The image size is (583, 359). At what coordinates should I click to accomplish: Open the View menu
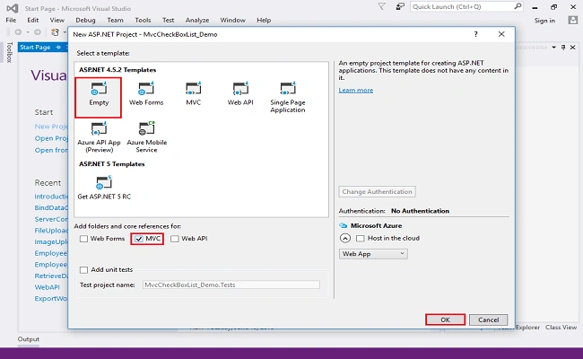coord(57,20)
